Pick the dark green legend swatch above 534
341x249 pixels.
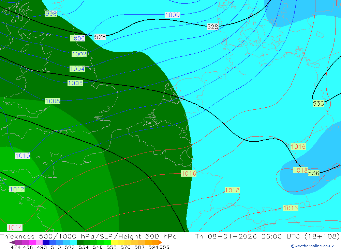pyautogui.click(x=80, y=242)
